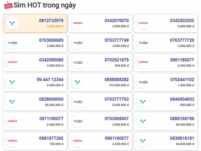Click the Viettel logo beside 0342070070
This screenshot has width=201, height=151.
click(78, 23)
